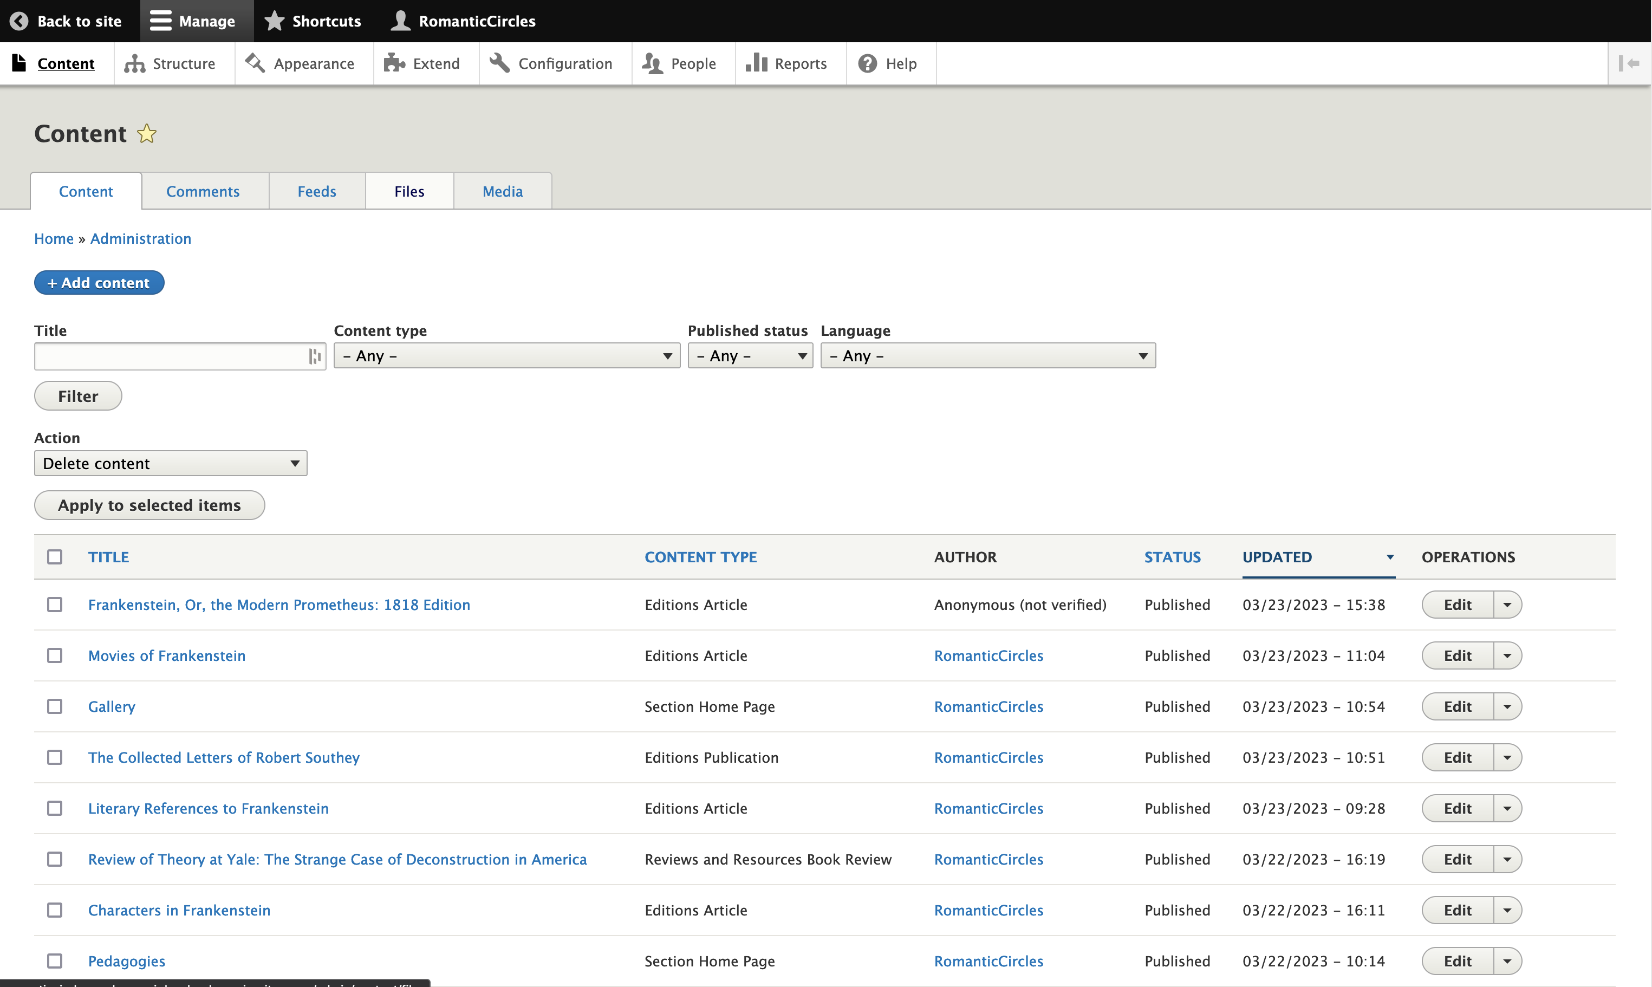The height and width of the screenshot is (987, 1652).
Task: Open Extend via its puzzle-piece icon
Action: click(394, 63)
